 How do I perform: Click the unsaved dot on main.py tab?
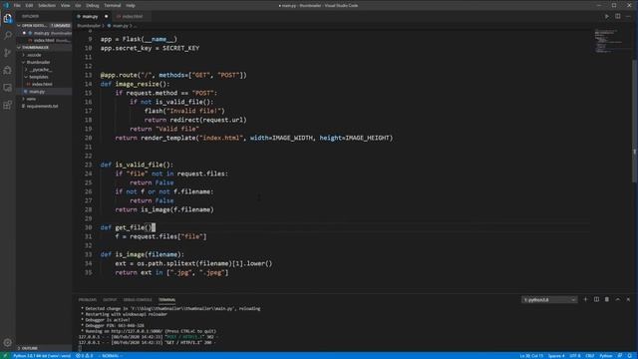click(x=107, y=17)
